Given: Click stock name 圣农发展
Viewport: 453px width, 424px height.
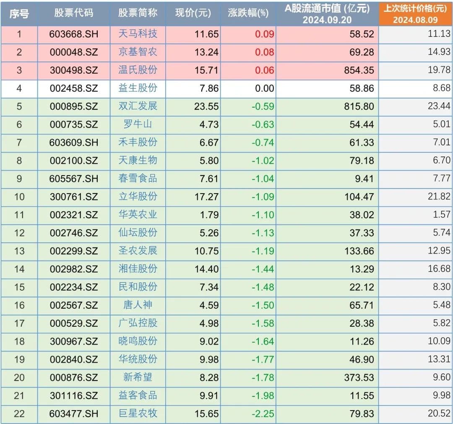Looking at the screenshot, I should point(138,251).
